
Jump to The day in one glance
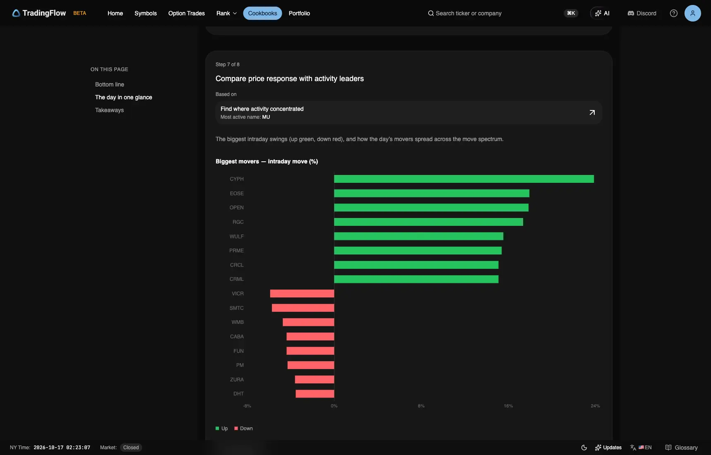coord(124,97)
